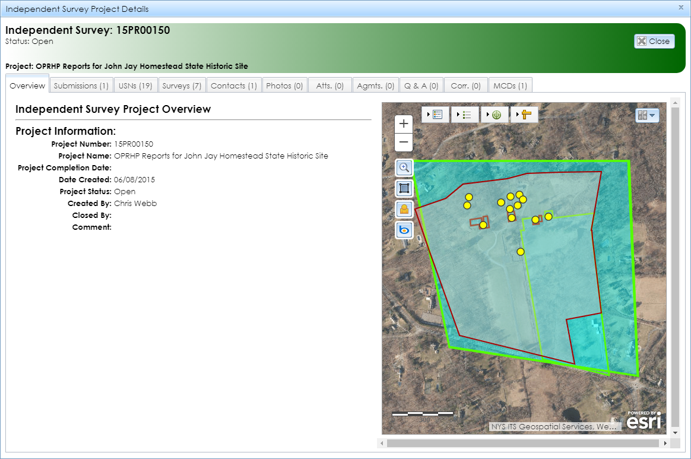Expand the measure tool panel arrow

518,114
